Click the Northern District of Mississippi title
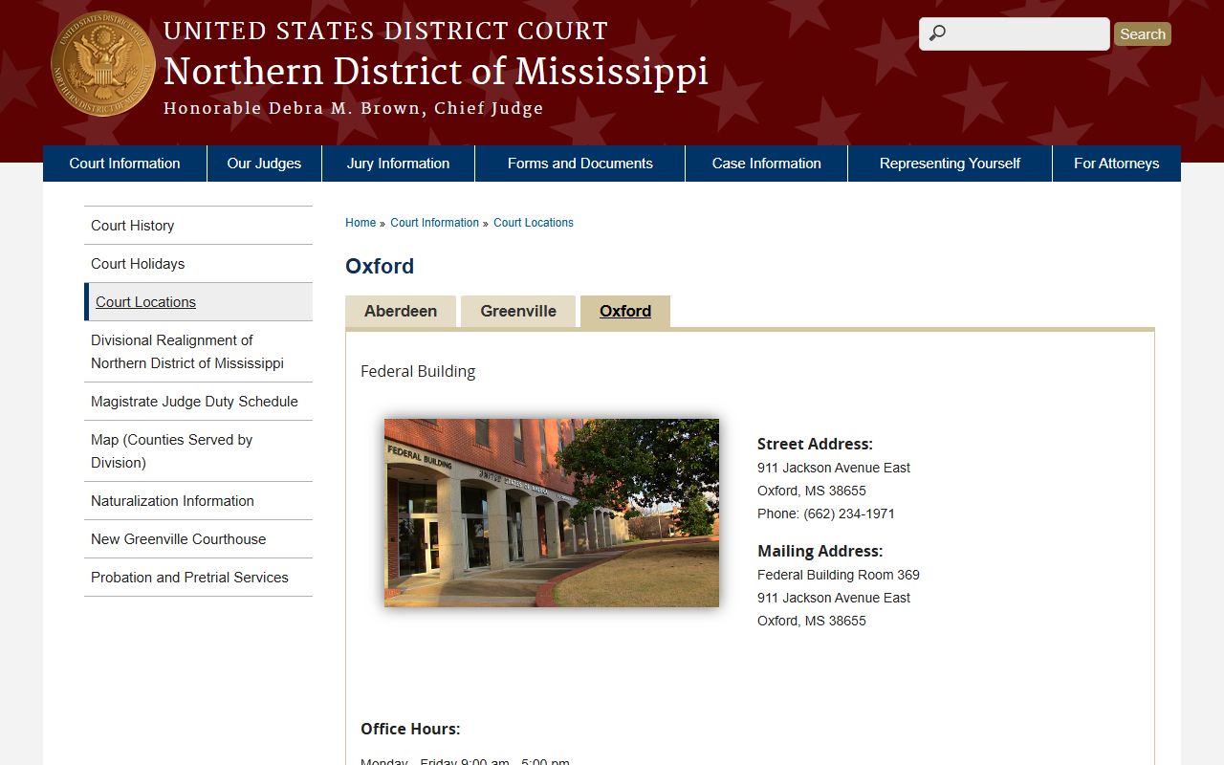The image size is (1224, 765). [436, 72]
